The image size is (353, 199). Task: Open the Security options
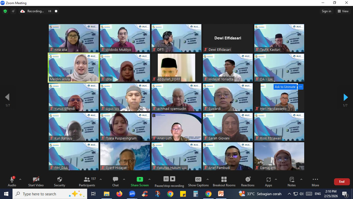59,181
